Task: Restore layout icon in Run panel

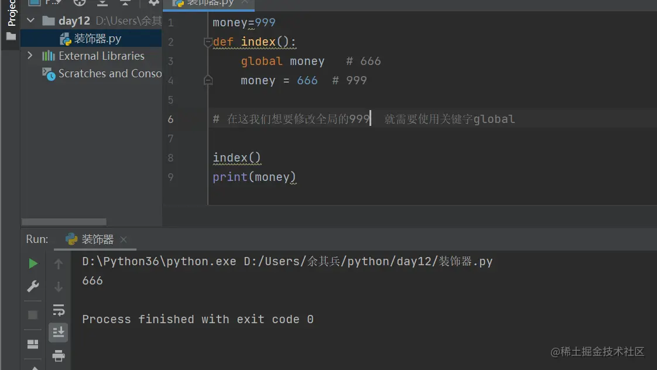Action: [33, 344]
